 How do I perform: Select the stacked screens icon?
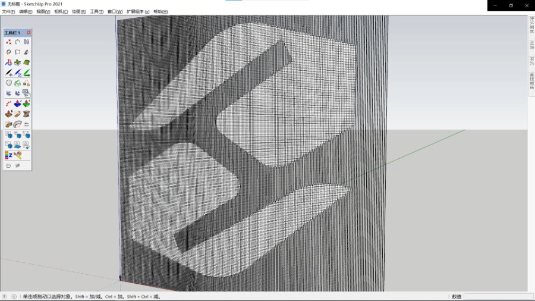(x=26, y=93)
